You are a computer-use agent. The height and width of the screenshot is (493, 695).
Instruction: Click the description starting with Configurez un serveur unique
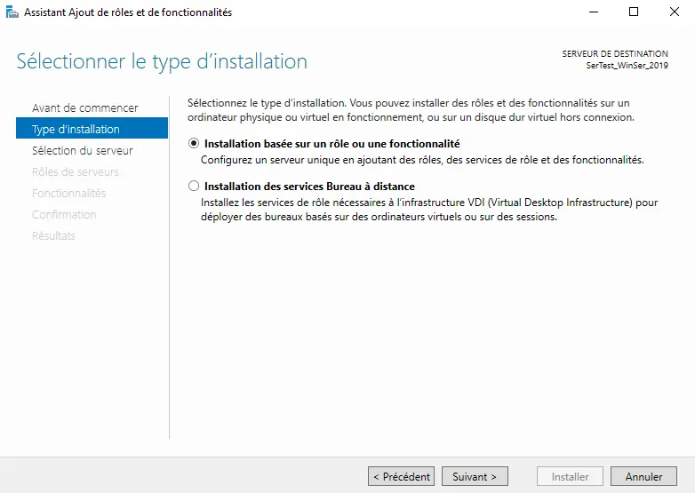tap(422, 160)
